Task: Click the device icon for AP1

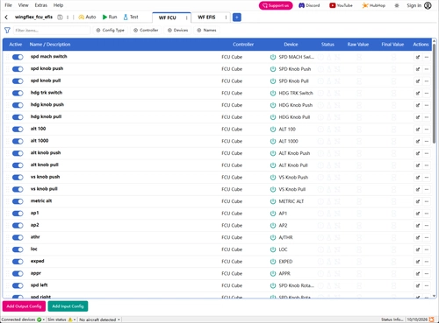Action: coord(273,214)
